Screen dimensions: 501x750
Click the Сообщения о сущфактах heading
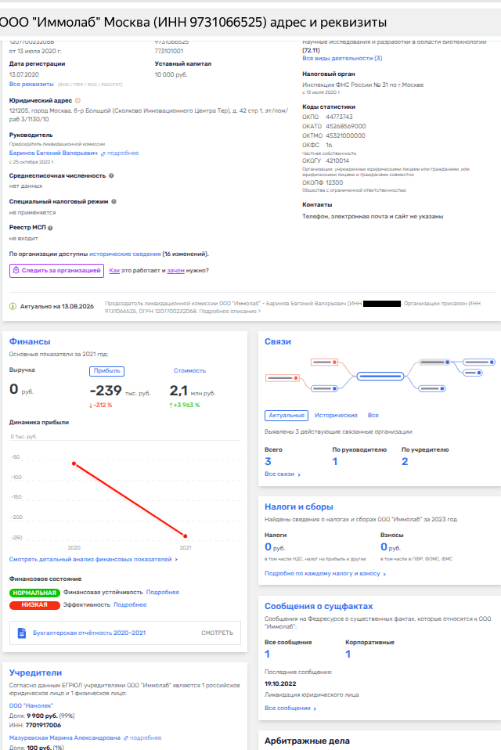(x=319, y=606)
